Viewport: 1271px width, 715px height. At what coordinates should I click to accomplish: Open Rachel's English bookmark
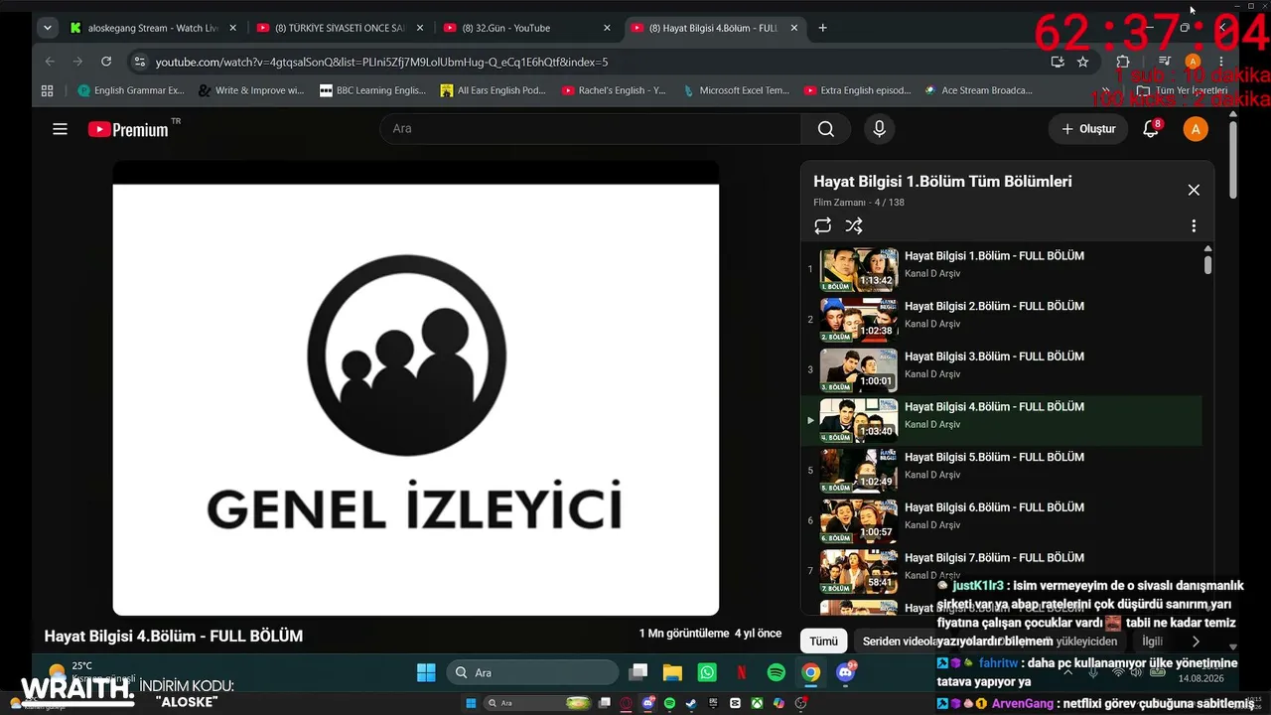pos(614,90)
